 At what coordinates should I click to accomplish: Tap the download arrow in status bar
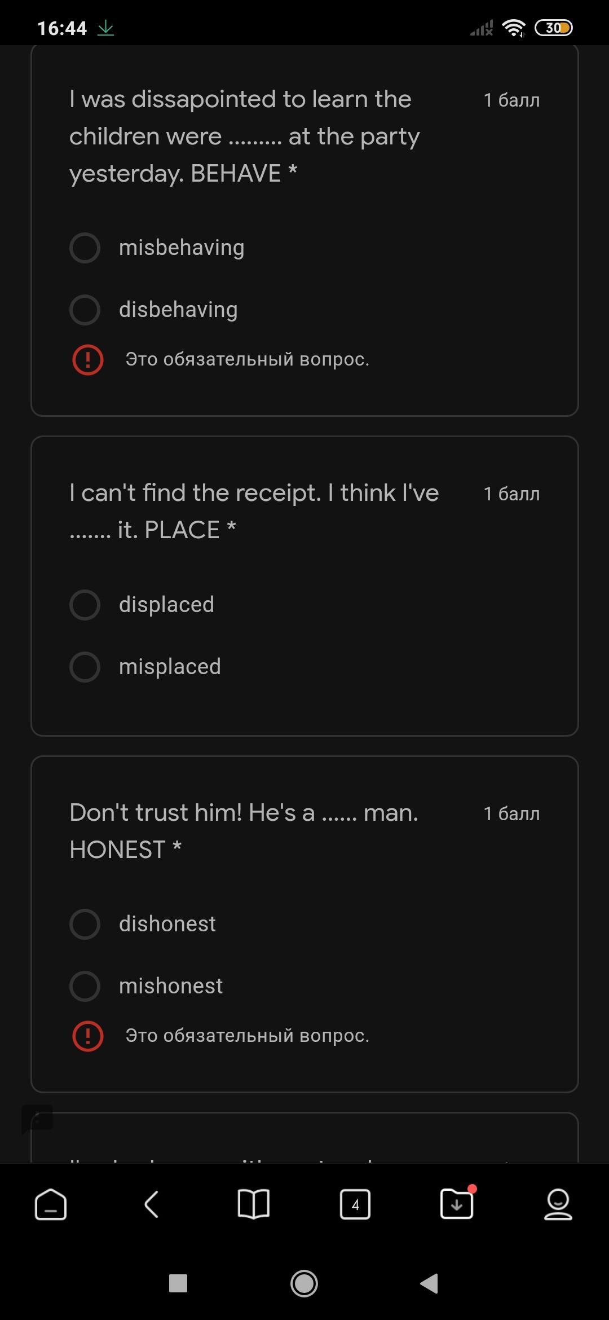(105, 28)
